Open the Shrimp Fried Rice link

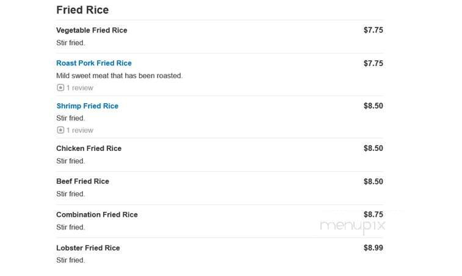tap(87, 106)
